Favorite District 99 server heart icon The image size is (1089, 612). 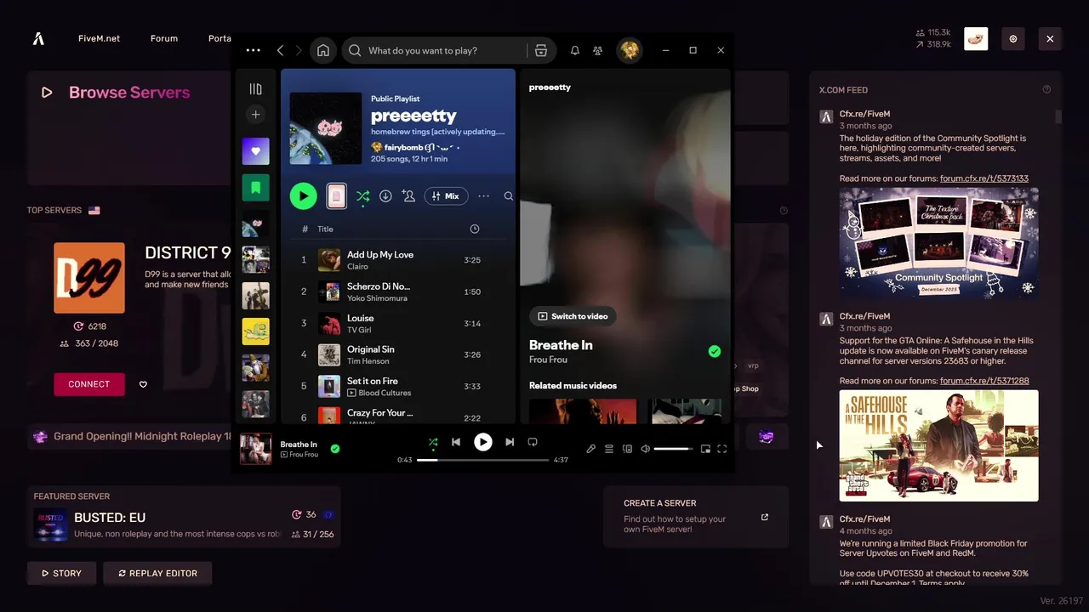tap(143, 384)
